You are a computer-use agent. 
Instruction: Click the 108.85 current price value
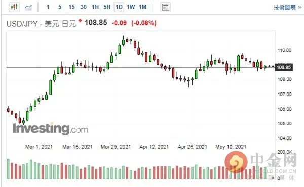[96, 23]
